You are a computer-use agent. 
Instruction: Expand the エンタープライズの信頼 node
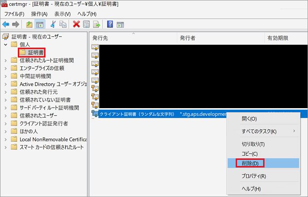(x=6, y=68)
